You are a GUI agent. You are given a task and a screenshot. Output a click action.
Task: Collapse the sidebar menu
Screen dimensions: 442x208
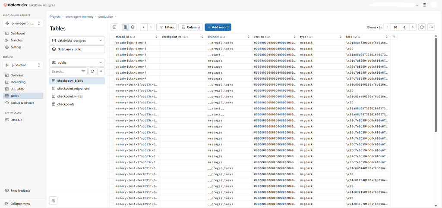click(x=18, y=204)
